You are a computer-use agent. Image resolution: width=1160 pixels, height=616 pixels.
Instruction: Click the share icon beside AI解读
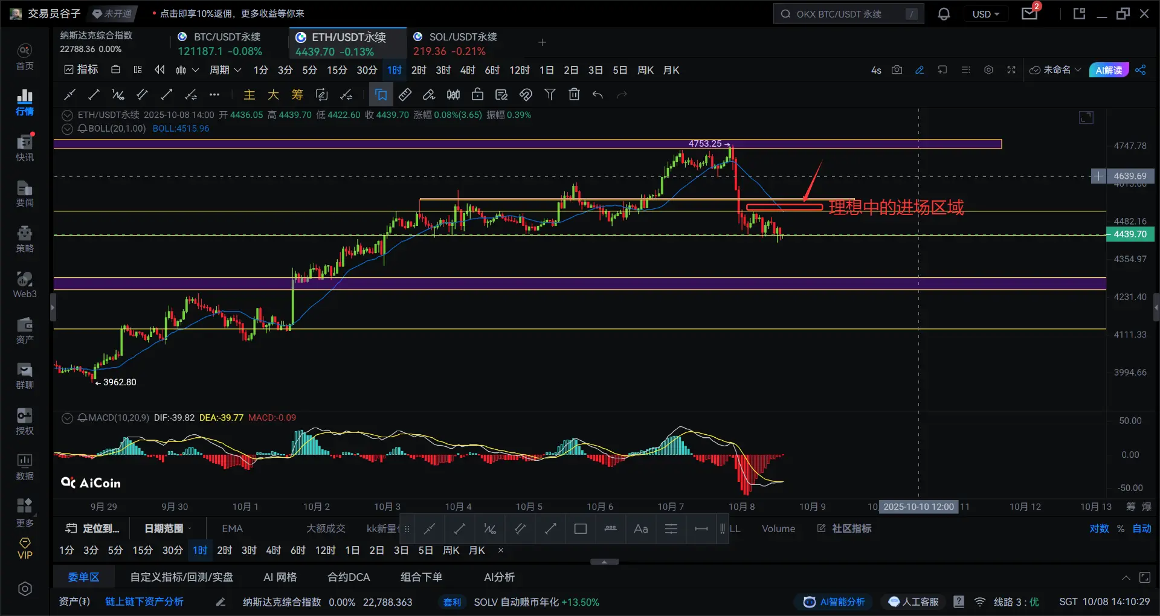point(1141,70)
